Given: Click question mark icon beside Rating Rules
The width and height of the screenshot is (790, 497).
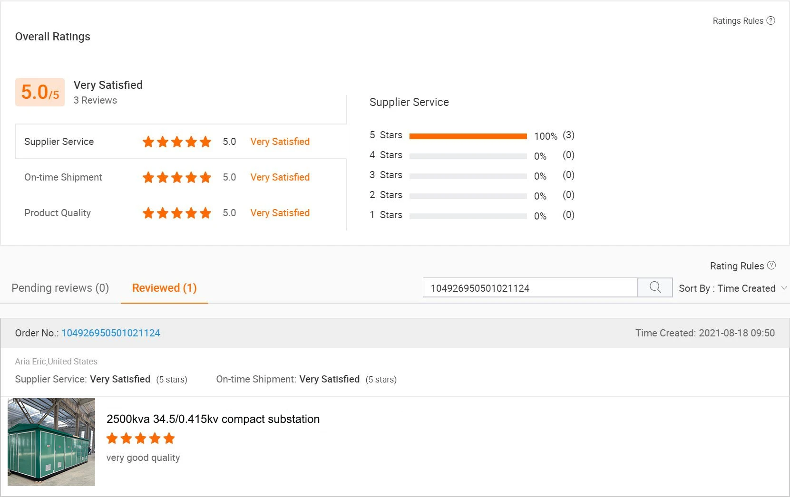Looking at the screenshot, I should tap(771, 266).
